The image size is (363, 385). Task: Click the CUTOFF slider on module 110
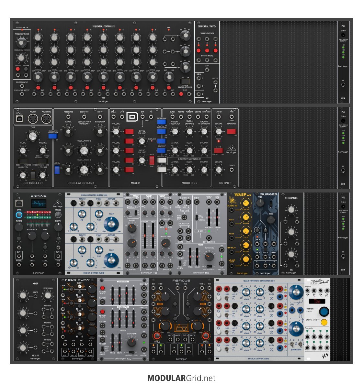click(x=145, y=236)
